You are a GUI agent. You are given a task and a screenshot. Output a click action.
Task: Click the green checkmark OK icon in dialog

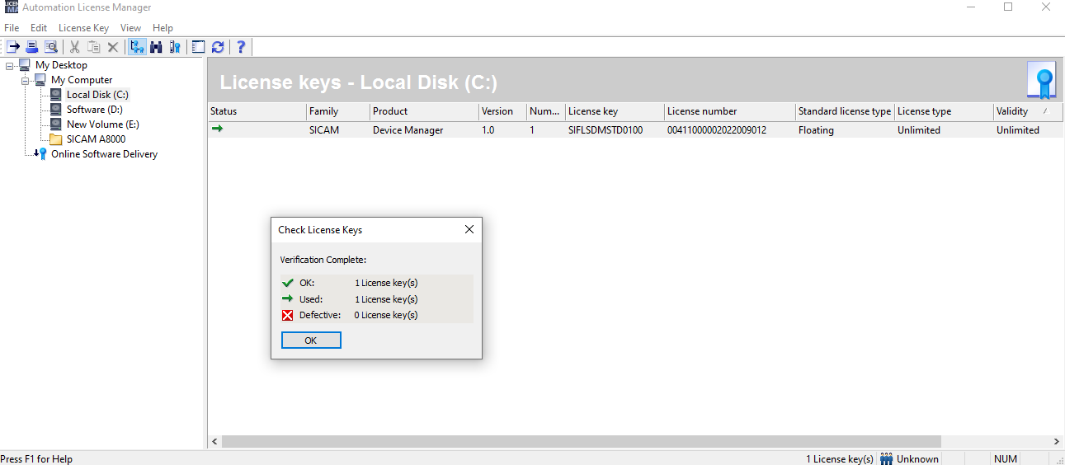click(288, 283)
